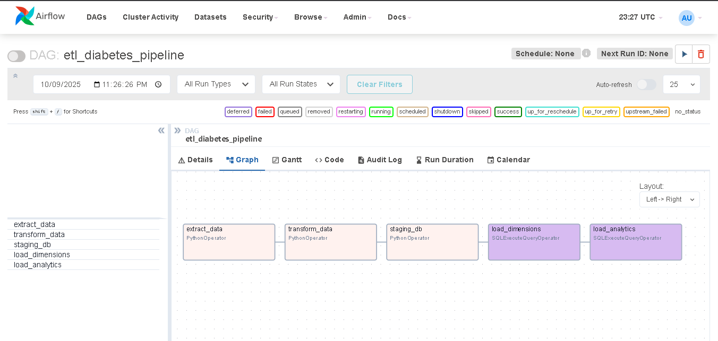This screenshot has width=718, height=341.
Task: Click the failed status legend swatch
Action: [265, 112]
